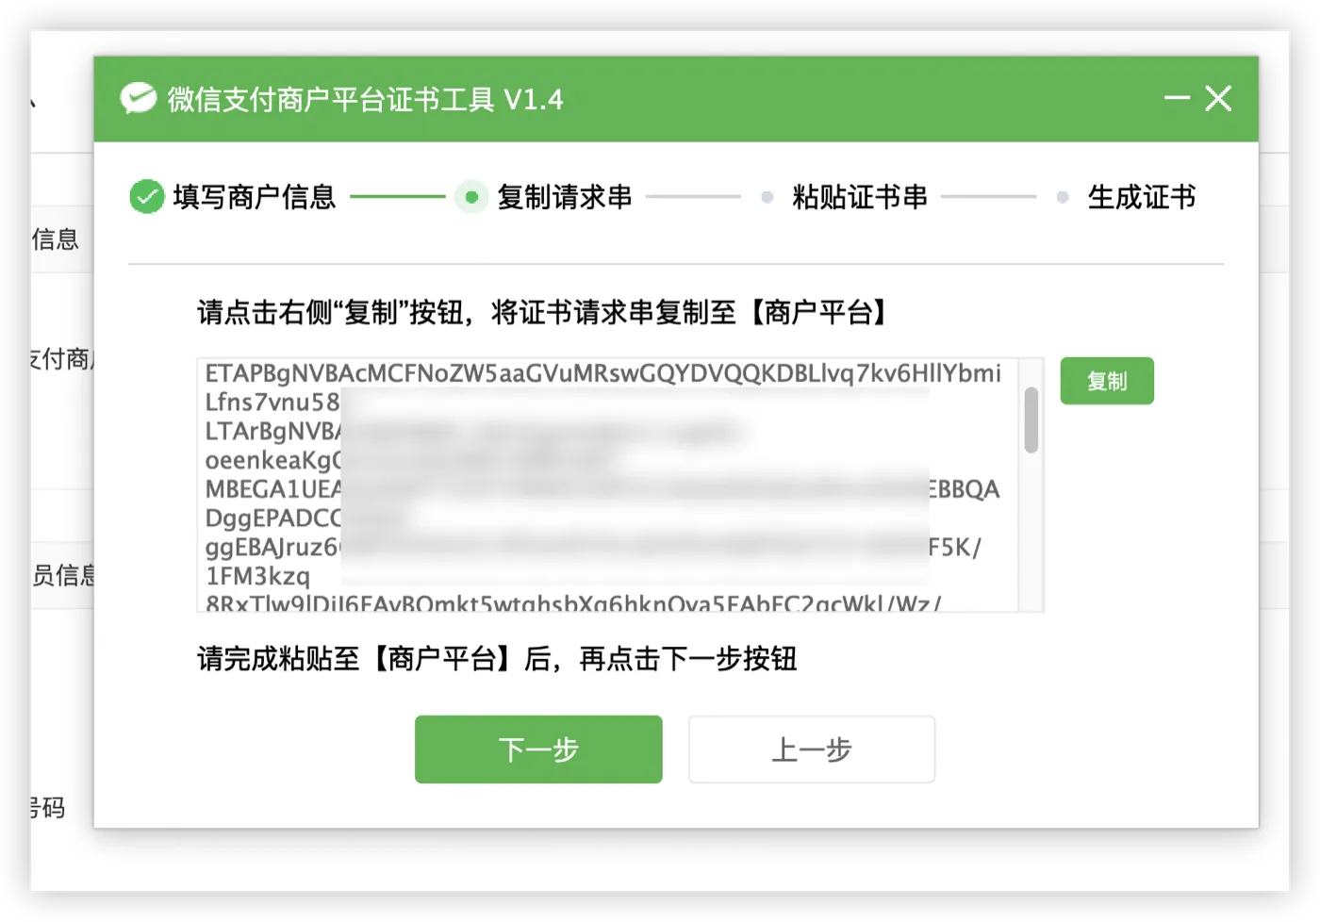Image resolution: width=1320 pixels, height=922 pixels.
Task: Click the active step dot before 复制请求串
Action: coord(471,197)
